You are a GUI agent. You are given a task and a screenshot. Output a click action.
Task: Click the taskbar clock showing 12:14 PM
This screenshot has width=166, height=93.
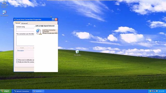tap(162, 91)
